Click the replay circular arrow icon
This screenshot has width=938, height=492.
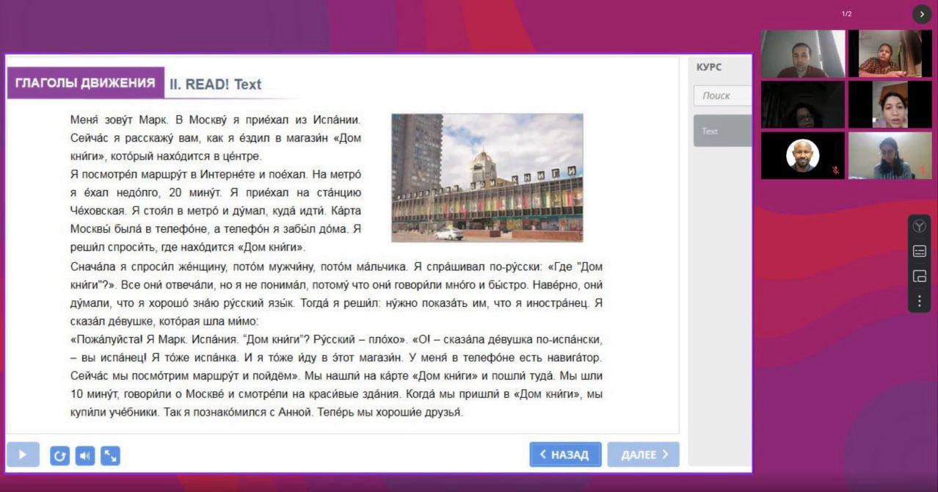(x=59, y=456)
